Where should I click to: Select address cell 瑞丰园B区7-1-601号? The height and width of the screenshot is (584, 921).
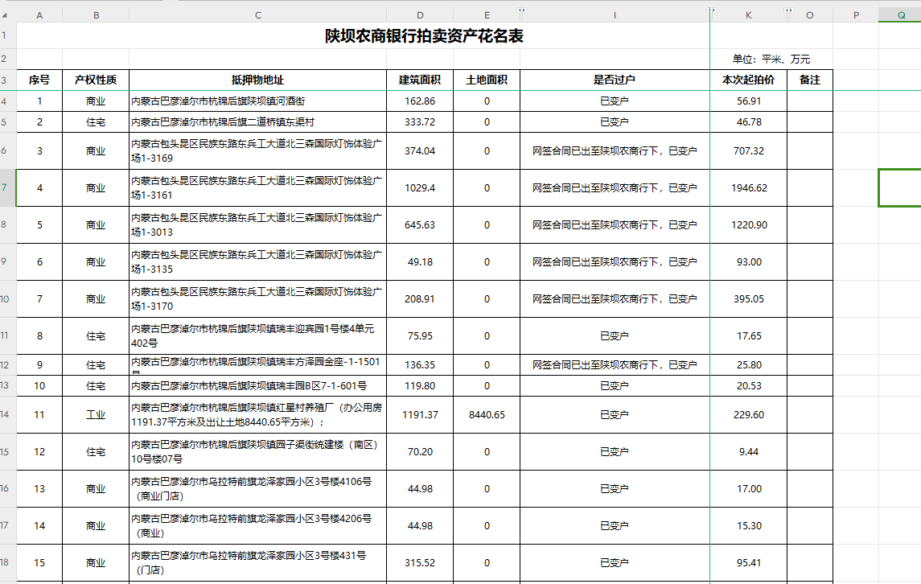pyautogui.click(x=258, y=385)
